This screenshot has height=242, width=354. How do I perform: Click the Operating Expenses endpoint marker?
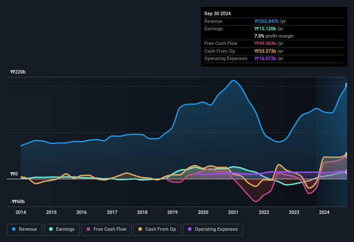[347, 172]
